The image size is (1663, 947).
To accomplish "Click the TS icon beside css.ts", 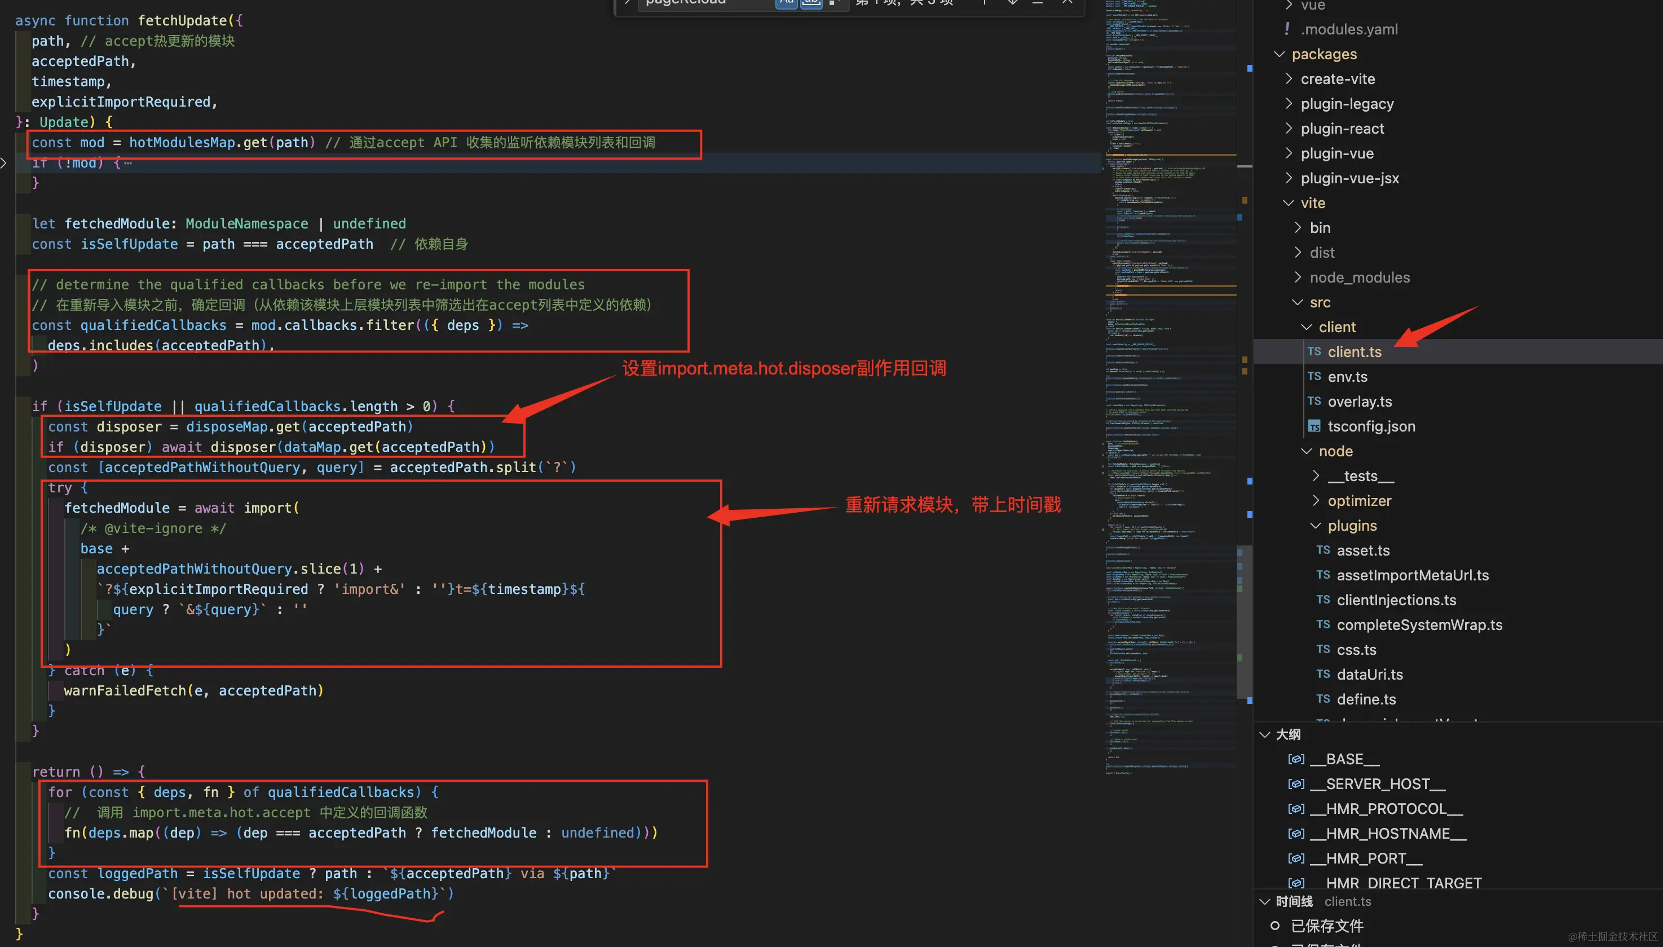I will pyautogui.click(x=1323, y=649).
